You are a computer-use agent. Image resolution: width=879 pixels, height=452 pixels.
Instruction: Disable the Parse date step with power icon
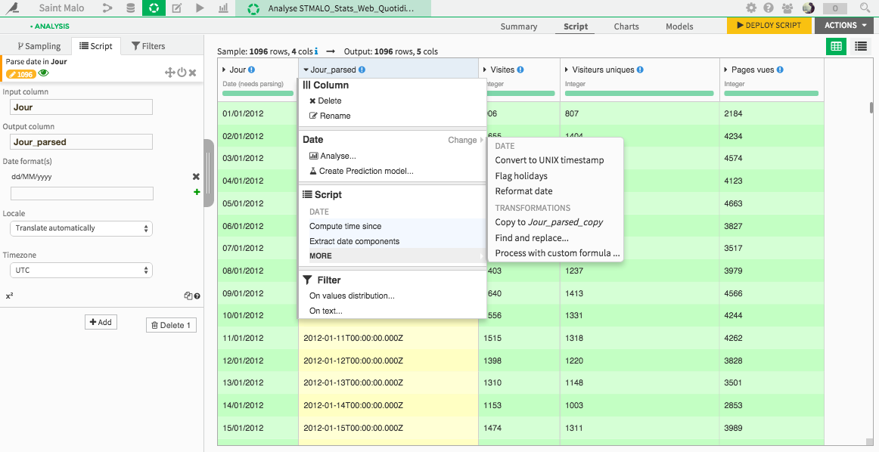182,73
